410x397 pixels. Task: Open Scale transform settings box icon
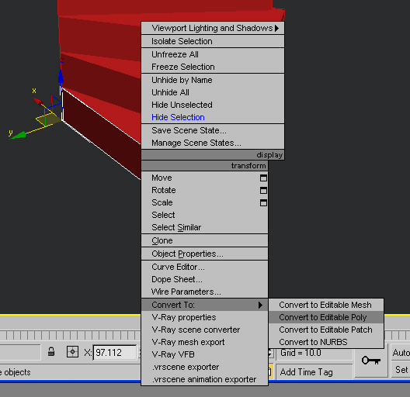(x=263, y=203)
